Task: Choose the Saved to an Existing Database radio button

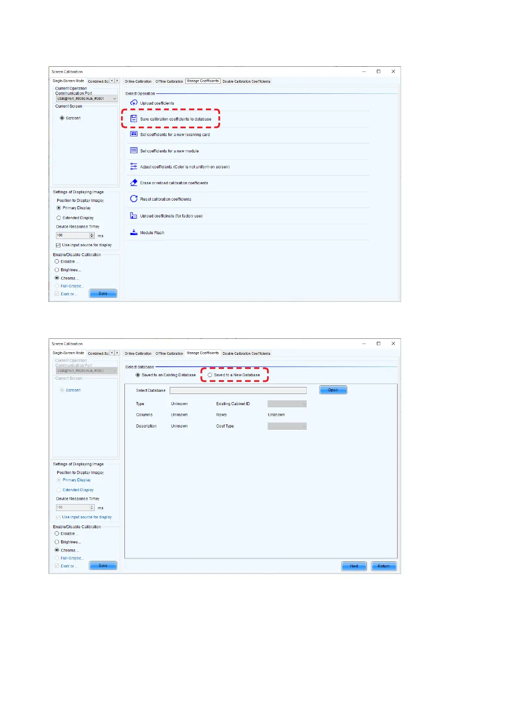Action: click(x=138, y=375)
